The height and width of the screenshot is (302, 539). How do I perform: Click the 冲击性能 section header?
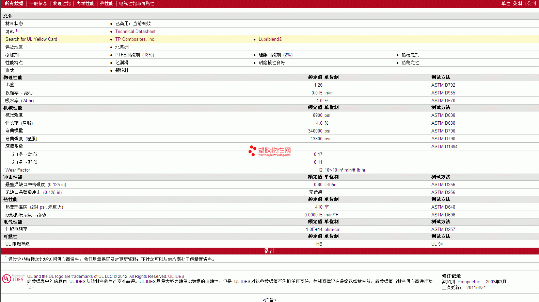coord(13,177)
